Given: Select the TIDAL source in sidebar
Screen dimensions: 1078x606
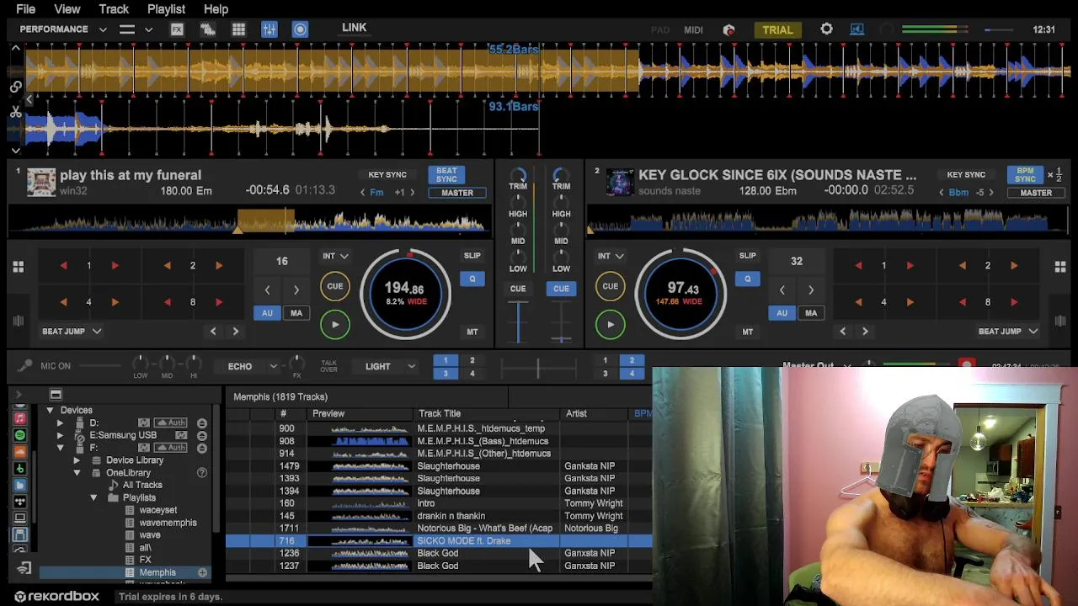Looking at the screenshot, I should [x=20, y=502].
